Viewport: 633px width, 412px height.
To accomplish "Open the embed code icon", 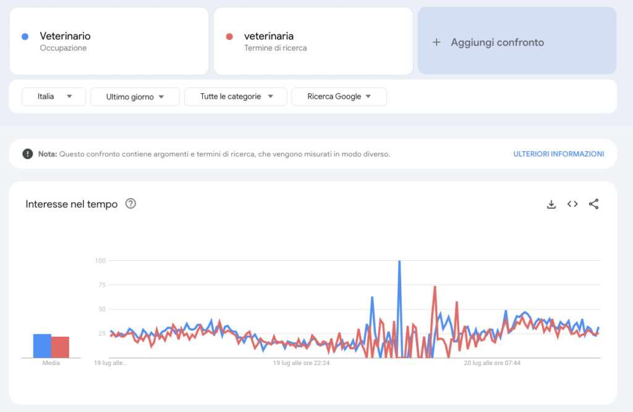I will tap(572, 204).
